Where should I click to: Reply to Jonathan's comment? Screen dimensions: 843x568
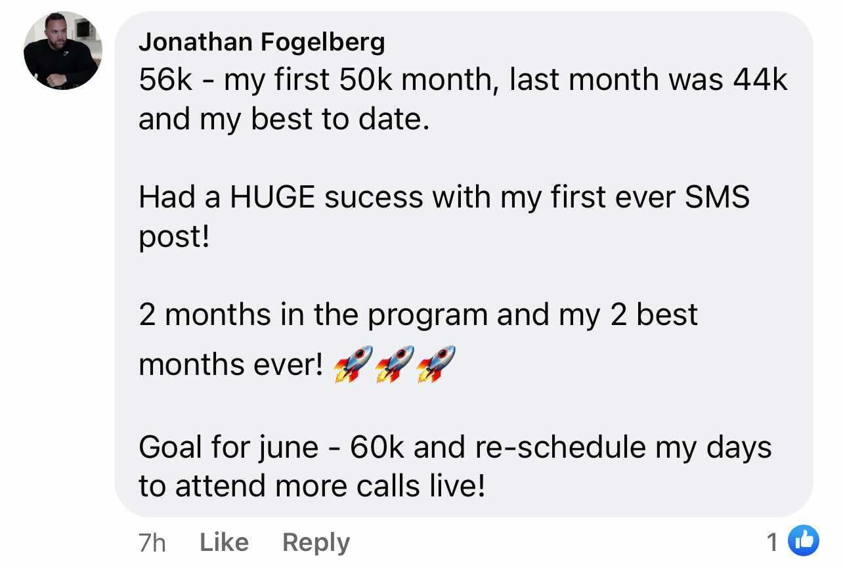coord(316,542)
